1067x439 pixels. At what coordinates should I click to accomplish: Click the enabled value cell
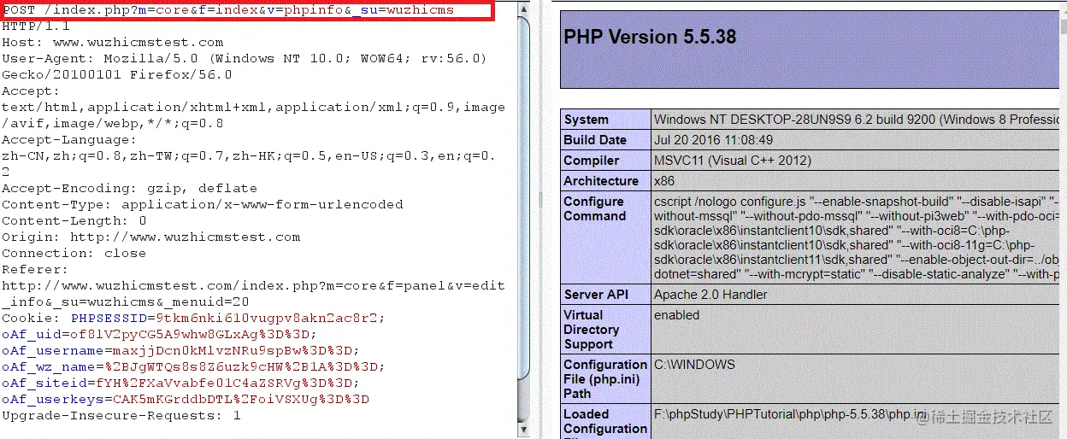click(x=677, y=315)
